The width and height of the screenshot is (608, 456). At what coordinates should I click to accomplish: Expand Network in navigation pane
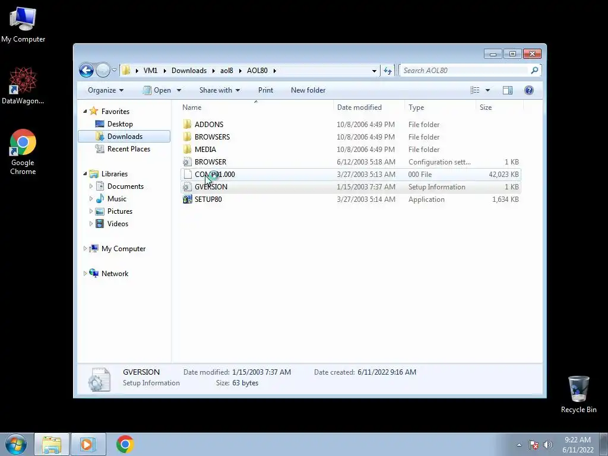tap(85, 273)
